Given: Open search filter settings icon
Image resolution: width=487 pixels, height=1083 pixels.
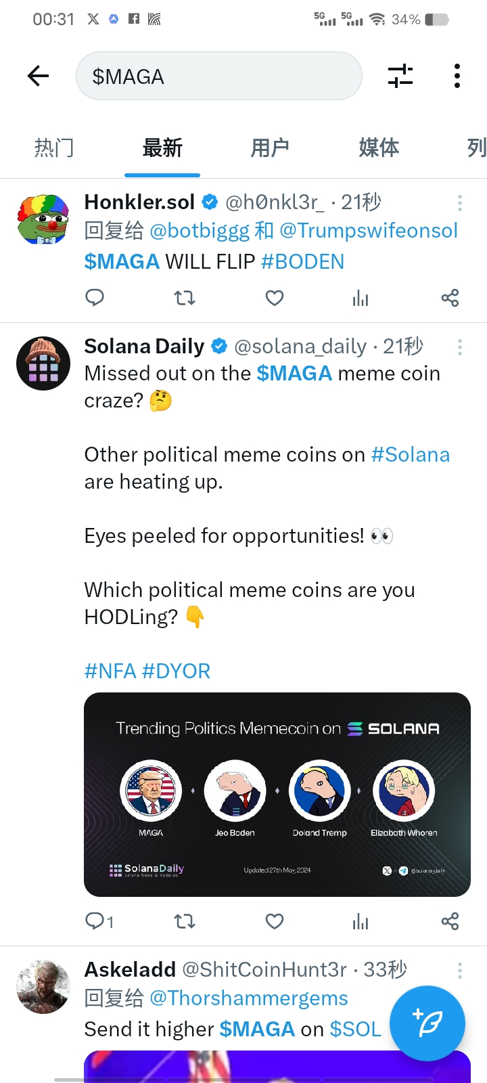Looking at the screenshot, I should click(x=400, y=76).
